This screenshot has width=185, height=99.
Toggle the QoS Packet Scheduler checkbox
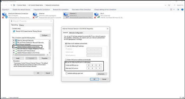coord(14,44)
